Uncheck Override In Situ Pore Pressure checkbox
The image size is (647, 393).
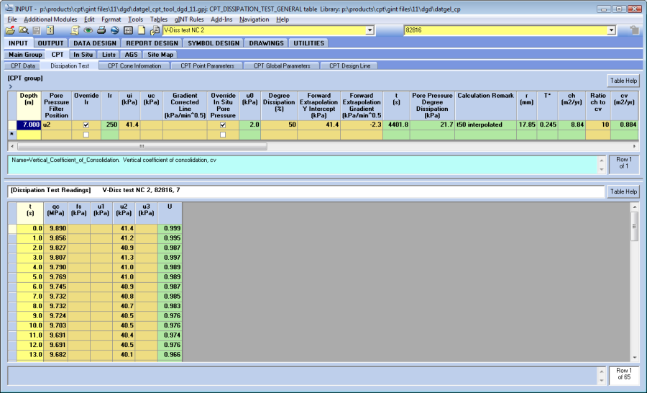tap(222, 125)
